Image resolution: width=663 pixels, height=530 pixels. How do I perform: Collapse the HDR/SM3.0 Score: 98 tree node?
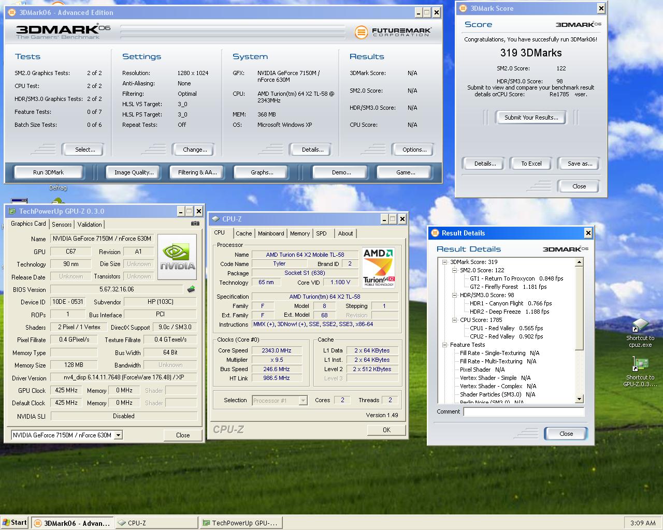point(454,295)
